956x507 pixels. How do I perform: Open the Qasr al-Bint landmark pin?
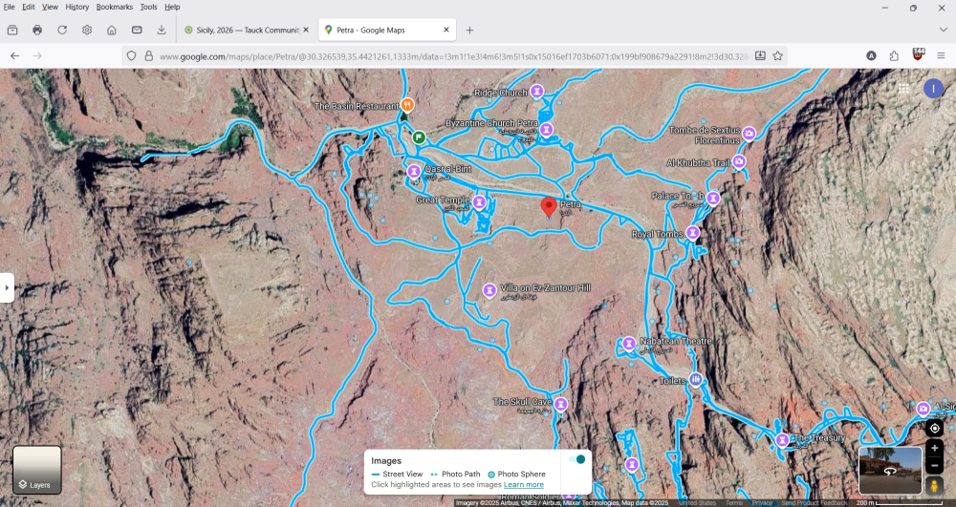[413, 171]
